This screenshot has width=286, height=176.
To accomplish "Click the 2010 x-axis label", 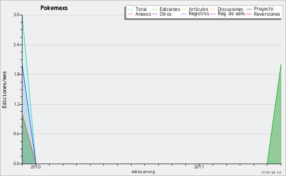I will coord(36,167).
